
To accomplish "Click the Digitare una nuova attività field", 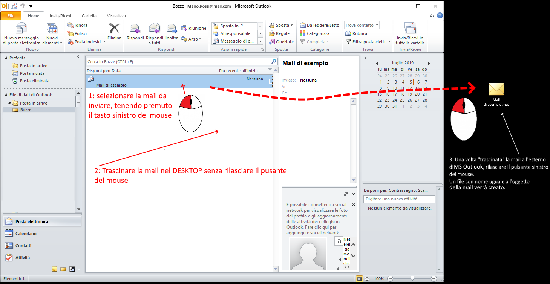I will tap(399, 199).
